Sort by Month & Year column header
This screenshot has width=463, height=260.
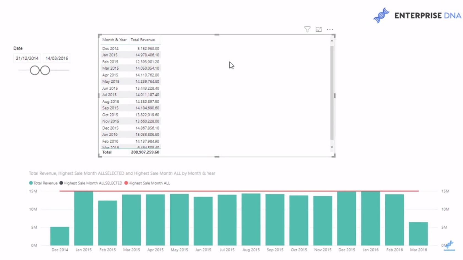114,40
